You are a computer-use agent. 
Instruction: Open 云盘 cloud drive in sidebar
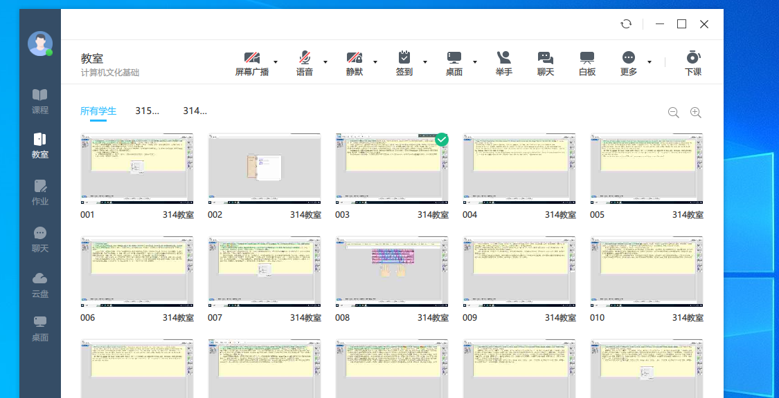[x=40, y=284]
